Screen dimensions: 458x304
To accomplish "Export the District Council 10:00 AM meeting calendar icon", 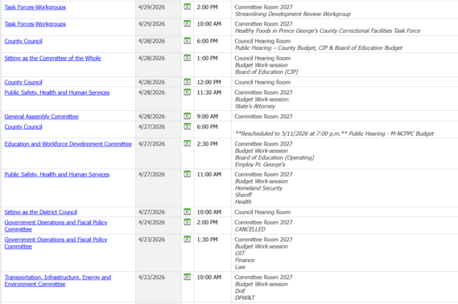I will [188, 212].
